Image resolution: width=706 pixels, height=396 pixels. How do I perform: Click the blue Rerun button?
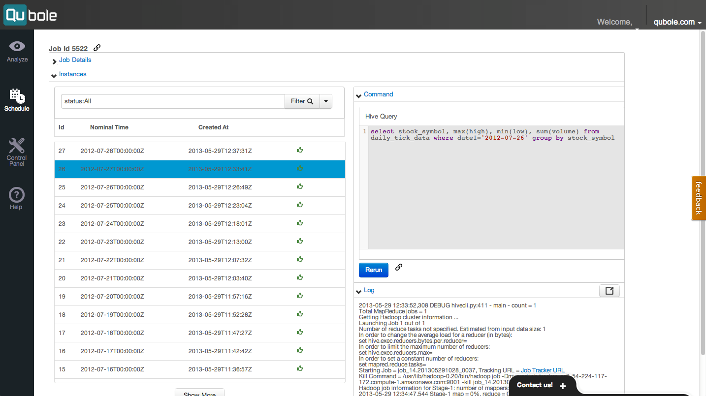pyautogui.click(x=374, y=270)
